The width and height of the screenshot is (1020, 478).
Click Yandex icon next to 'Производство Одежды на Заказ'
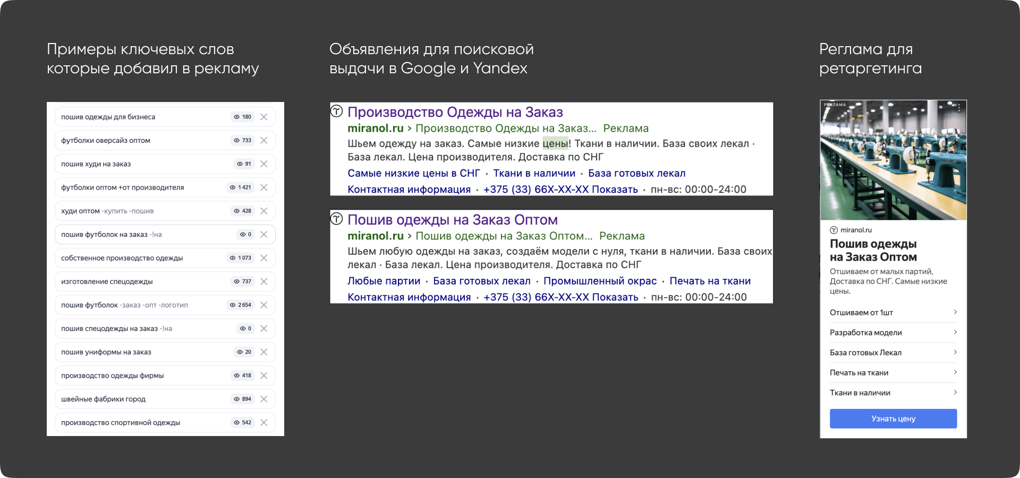(x=337, y=111)
